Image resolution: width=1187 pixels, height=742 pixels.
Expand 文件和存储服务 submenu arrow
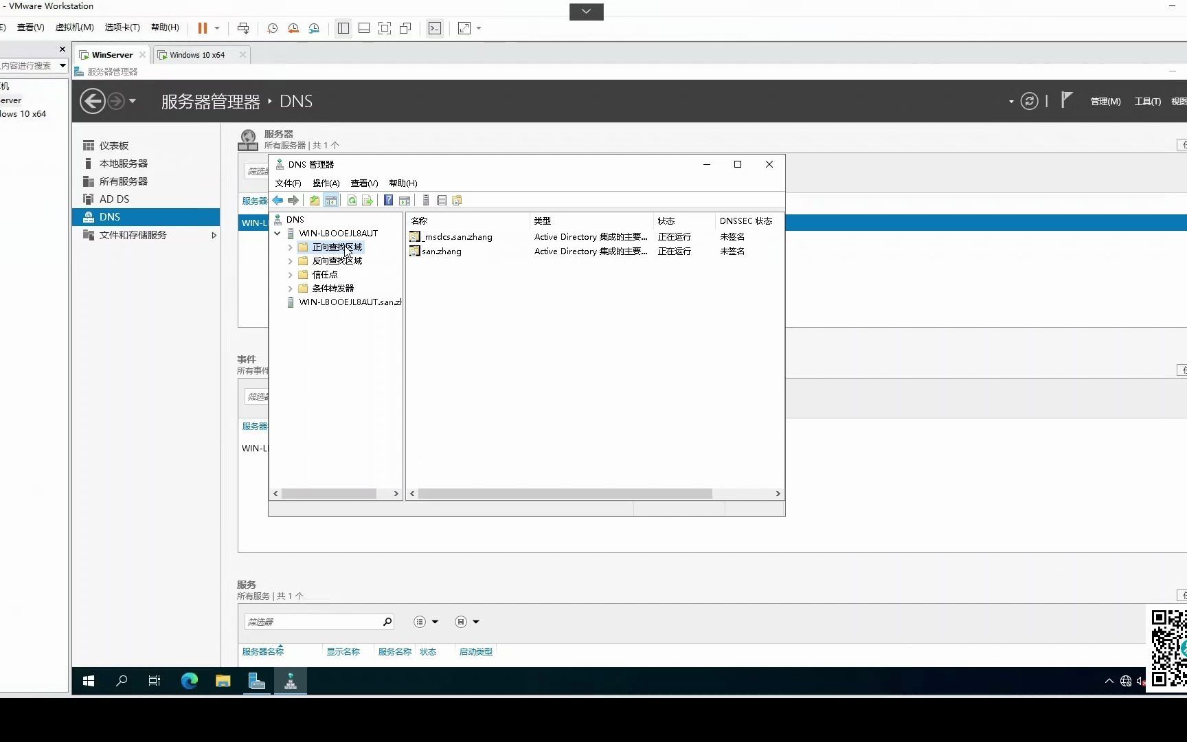click(214, 235)
